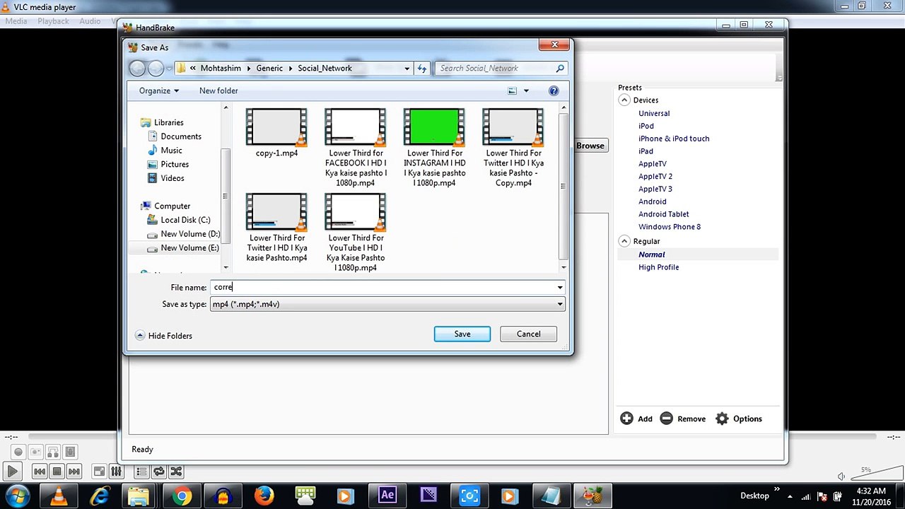905x509 pixels.
Task: Select the High Profile preset
Action: pos(658,267)
